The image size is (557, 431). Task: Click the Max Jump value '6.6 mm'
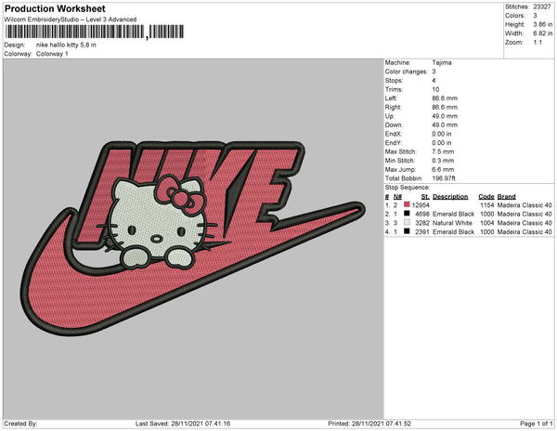pos(443,169)
